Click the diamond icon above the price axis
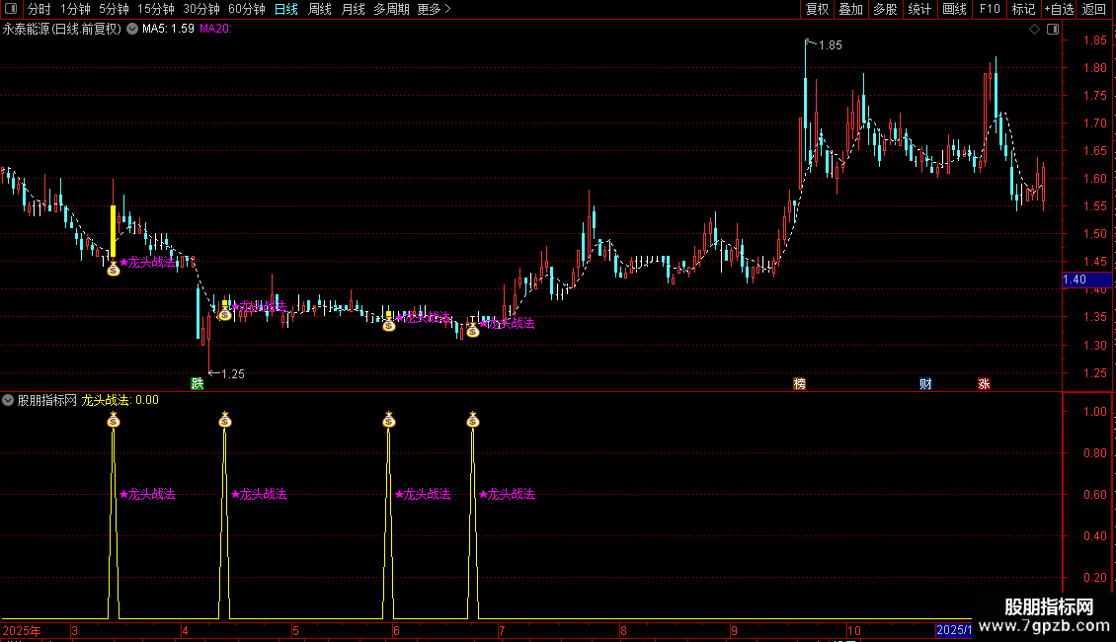The image size is (1116, 642). click(1034, 30)
